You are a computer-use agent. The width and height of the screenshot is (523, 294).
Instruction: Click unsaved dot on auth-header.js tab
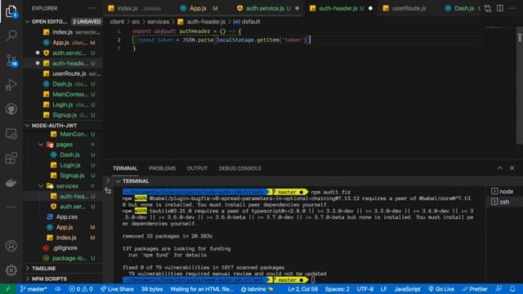point(370,8)
